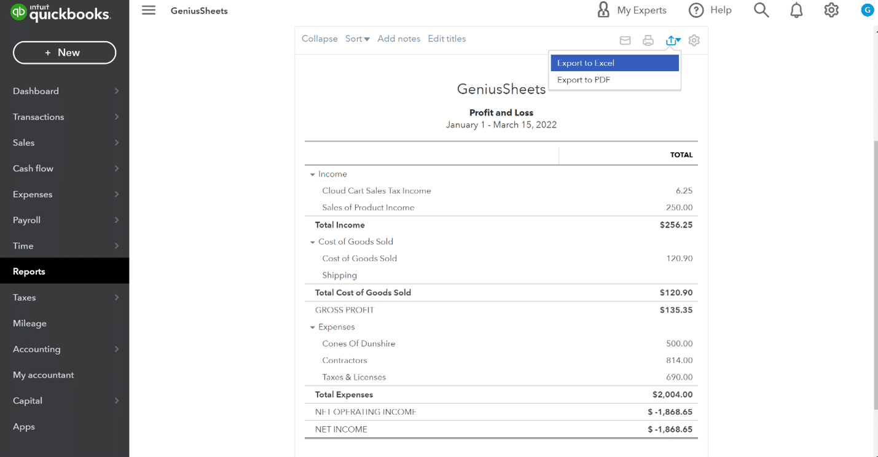The image size is (878, 457).
Task: Click the vertical page scrollbar
Action: (876, 275)
